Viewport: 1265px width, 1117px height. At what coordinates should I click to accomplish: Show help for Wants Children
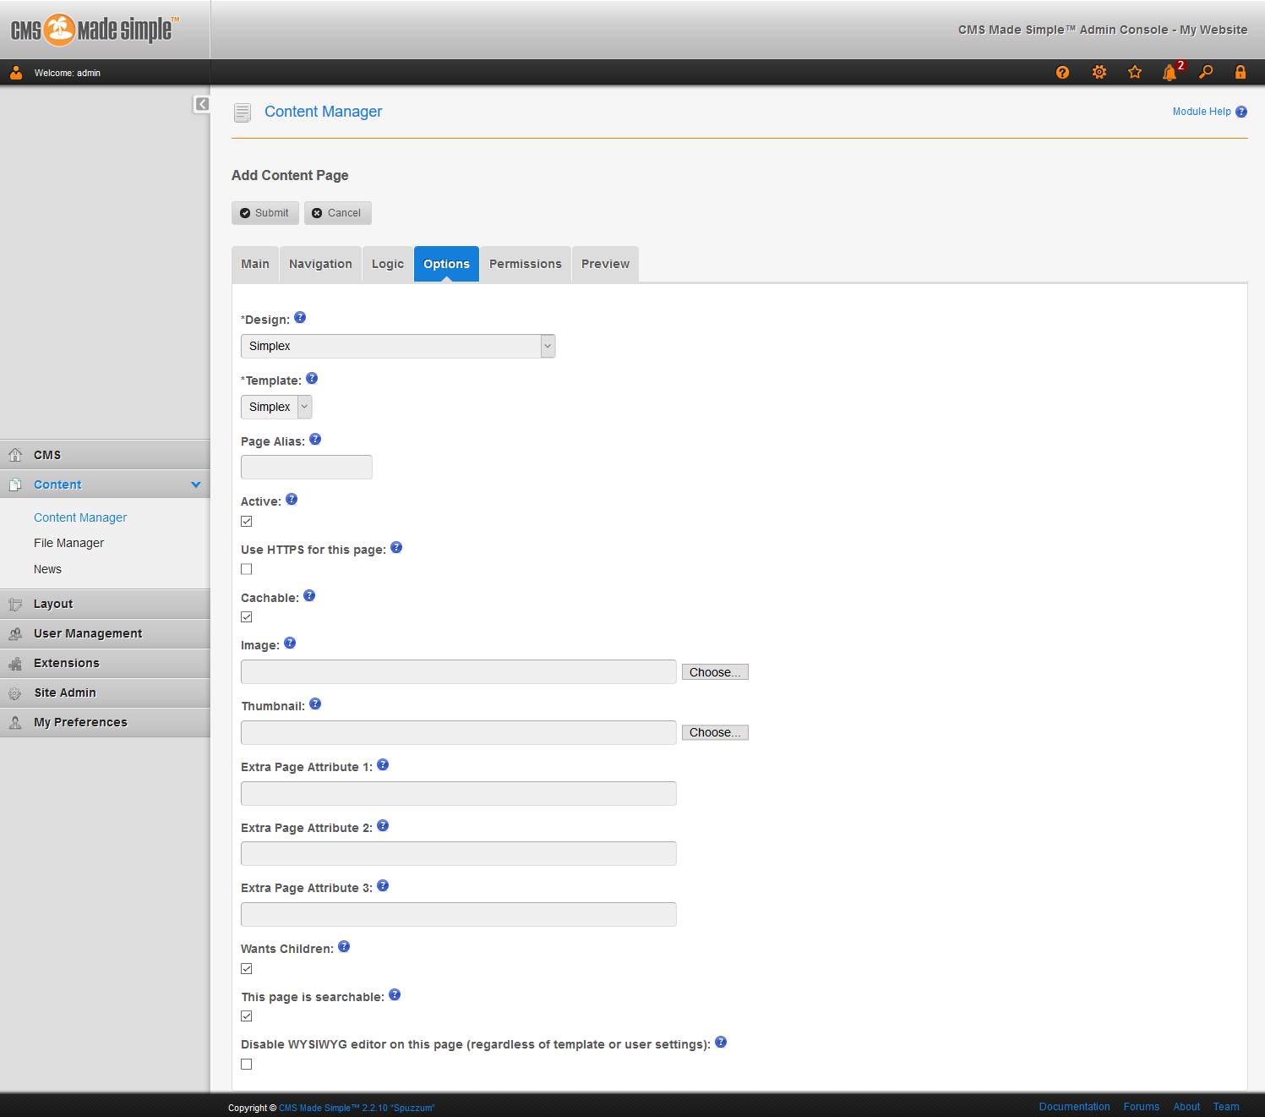coord(344,947)
